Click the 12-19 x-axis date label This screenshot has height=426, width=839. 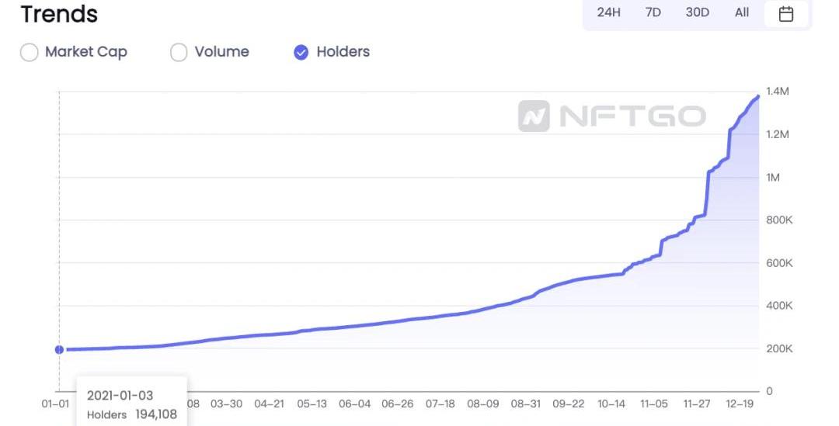pyautogui.click(x=740, y=404)
